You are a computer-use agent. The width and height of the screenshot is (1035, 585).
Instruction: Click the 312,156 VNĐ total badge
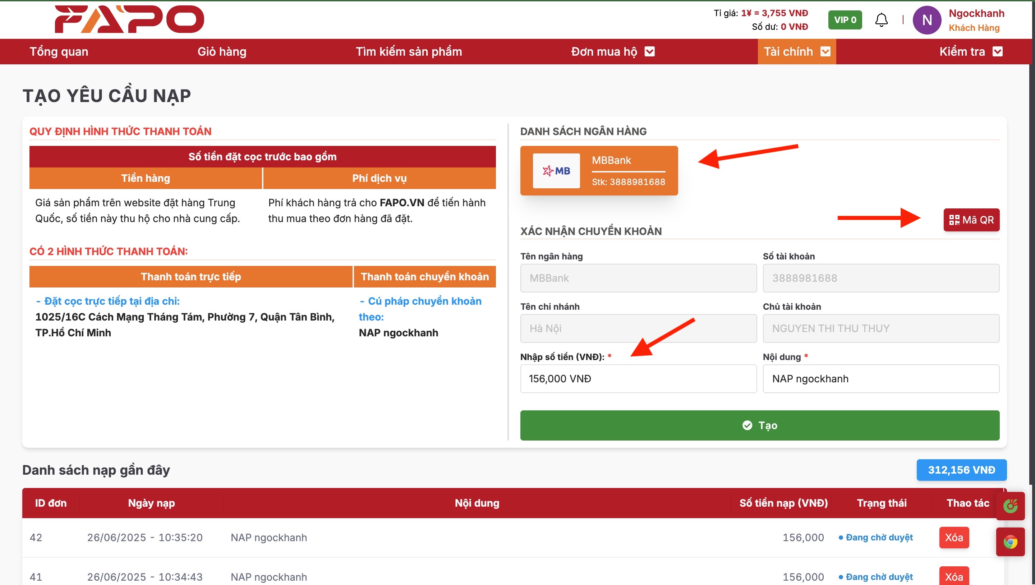(961, 470)
